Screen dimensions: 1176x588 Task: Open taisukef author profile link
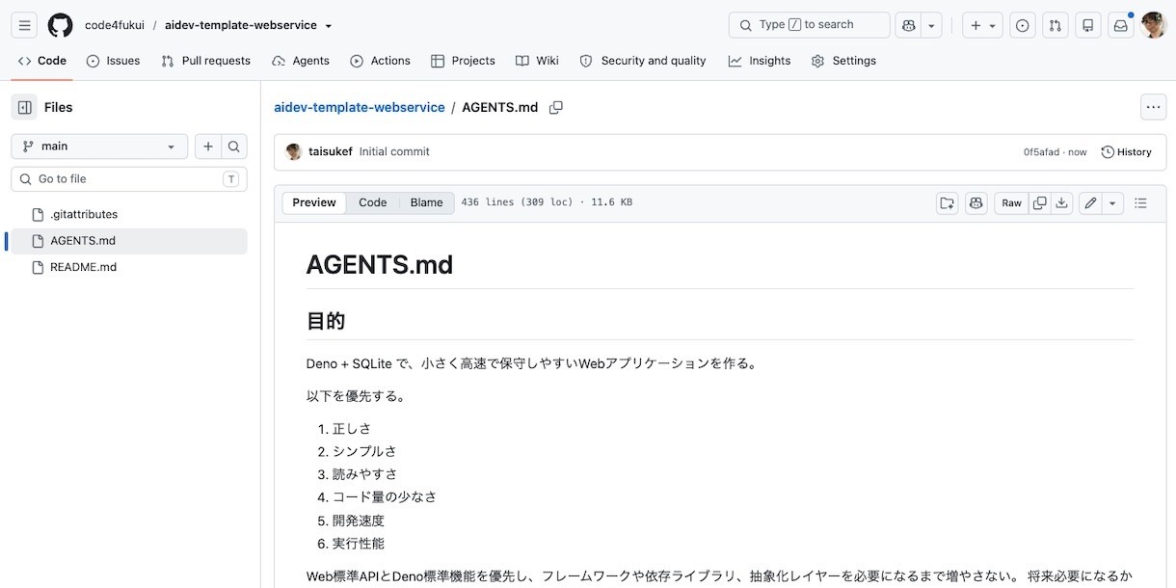(331, 151)
